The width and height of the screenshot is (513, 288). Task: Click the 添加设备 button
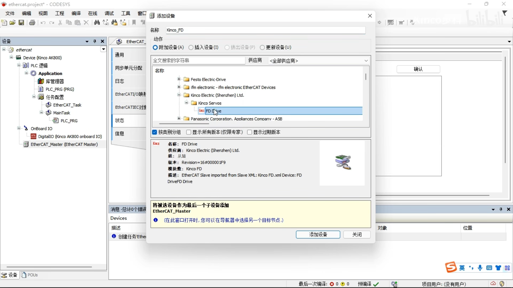pos(318,234)
